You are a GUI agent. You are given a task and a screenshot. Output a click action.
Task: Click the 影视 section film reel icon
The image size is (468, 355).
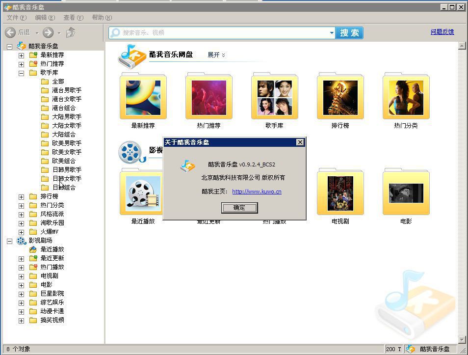[131, 152]
